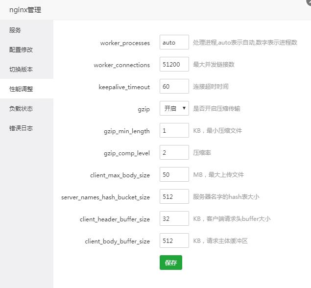Click the 连接超时时间 description text
The width and height of the screenshot is (311, 288).
point(211,87)
